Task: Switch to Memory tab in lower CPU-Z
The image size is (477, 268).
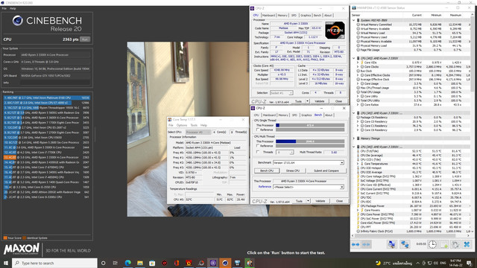Action: point(283,115)
